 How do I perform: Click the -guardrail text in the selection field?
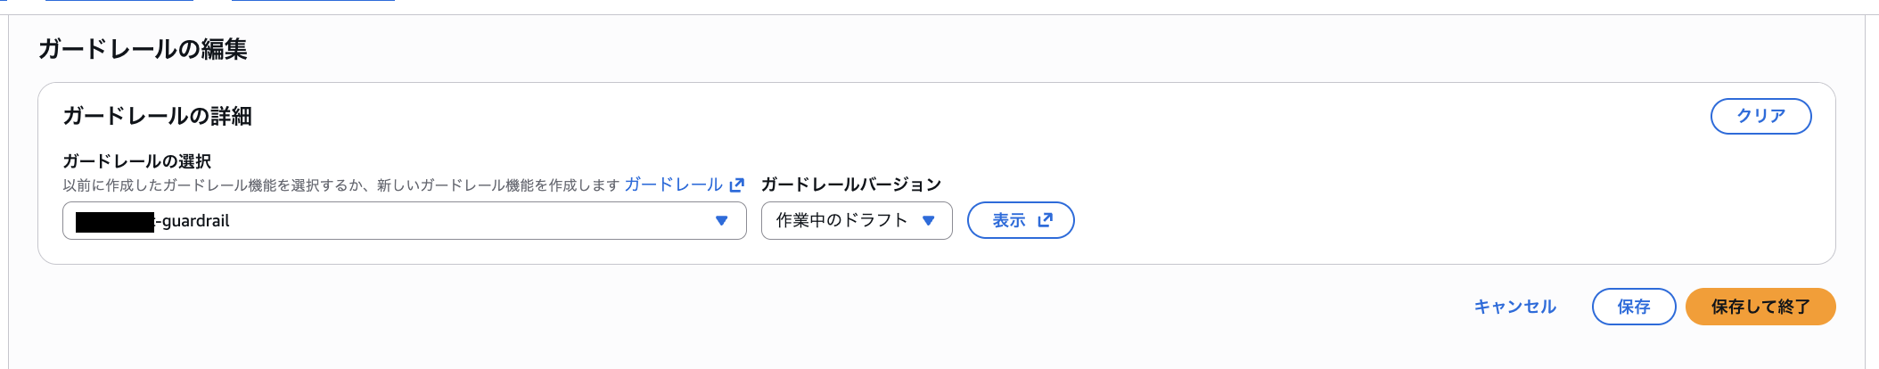point(193,221)
